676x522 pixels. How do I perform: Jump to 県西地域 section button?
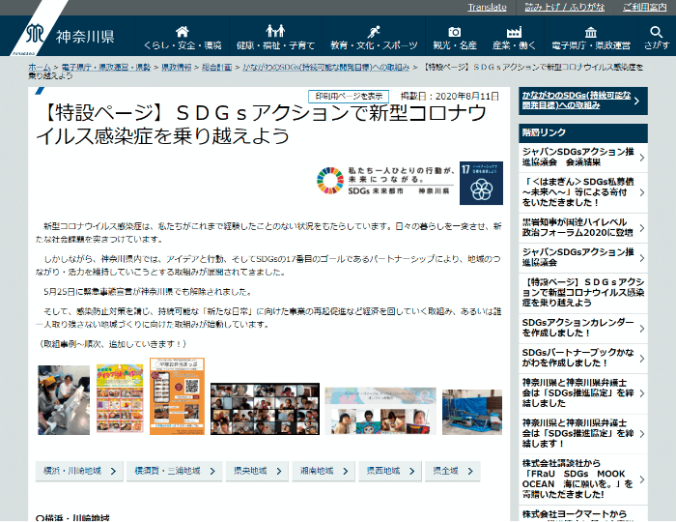390,471
